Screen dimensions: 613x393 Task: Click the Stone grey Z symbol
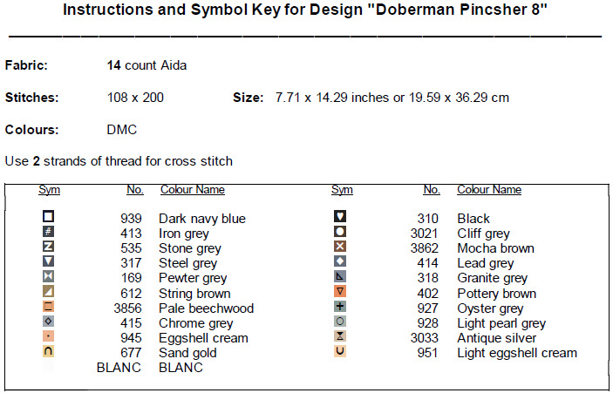pos(49,247)
